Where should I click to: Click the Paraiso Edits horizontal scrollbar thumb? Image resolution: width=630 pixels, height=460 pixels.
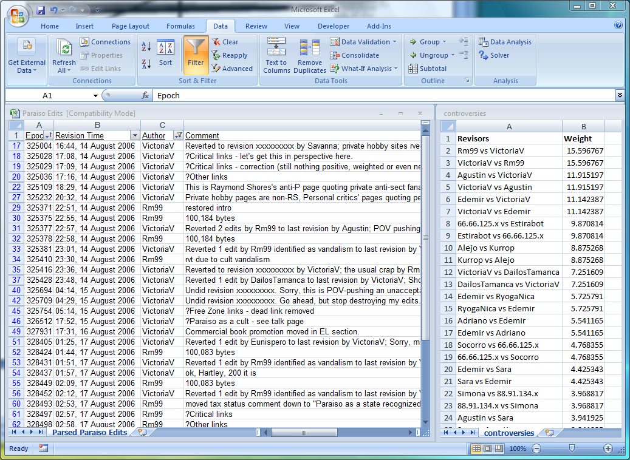click(304, 432)
